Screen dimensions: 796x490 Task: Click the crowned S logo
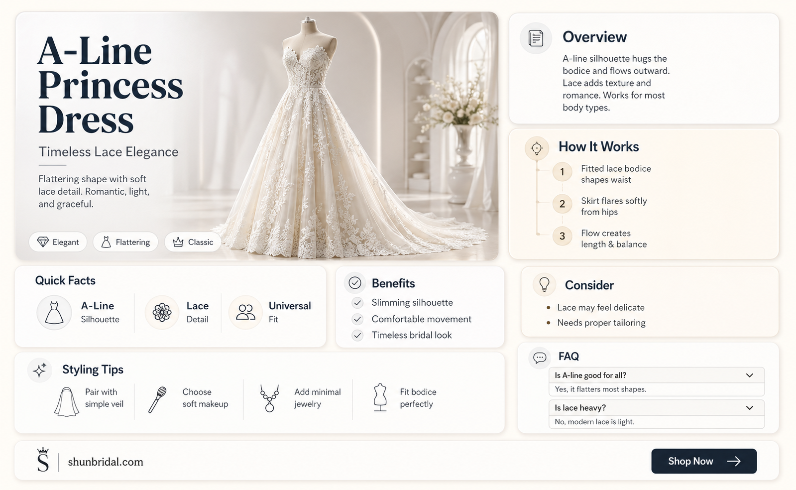(x=43, y=459)
